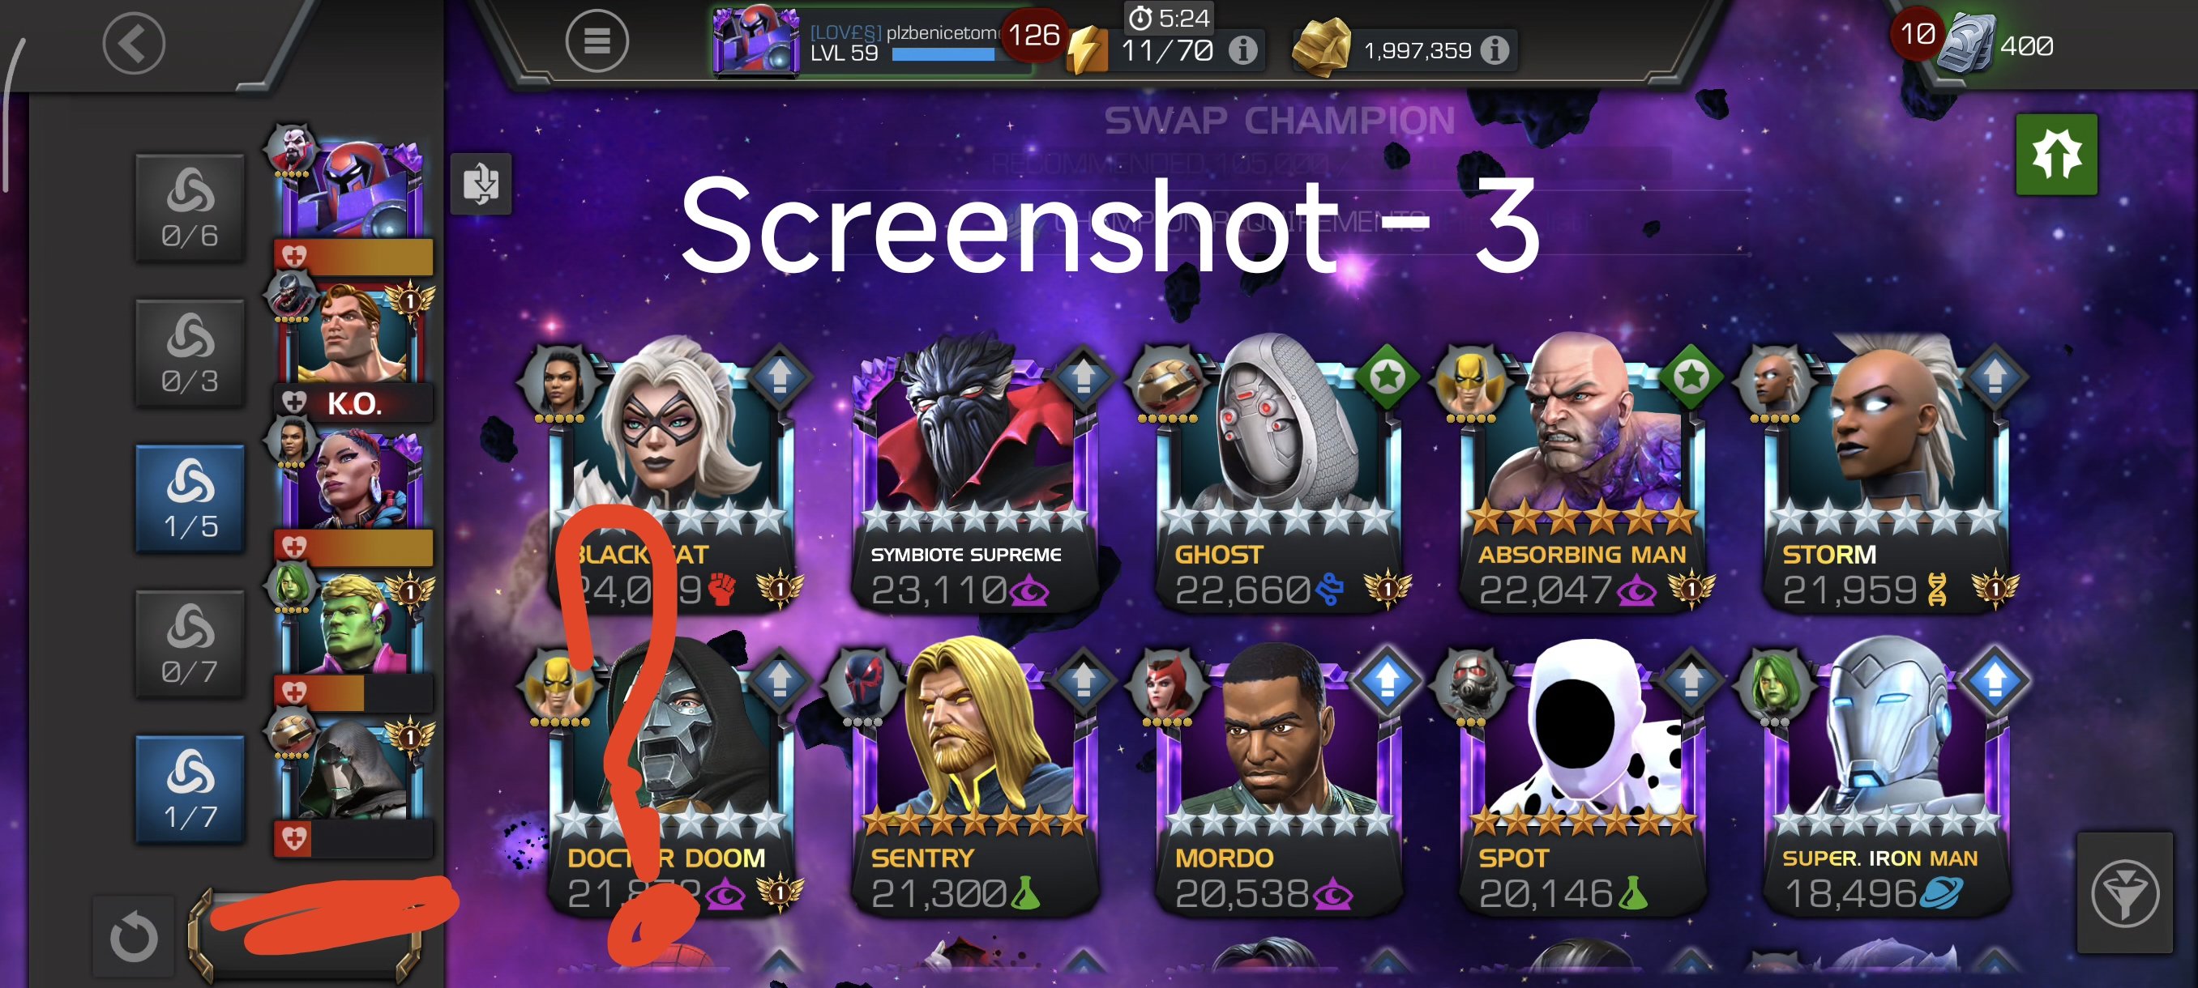Tap the back arrow button
Screen dimensions: 2198x988
[x=133, y=44]
